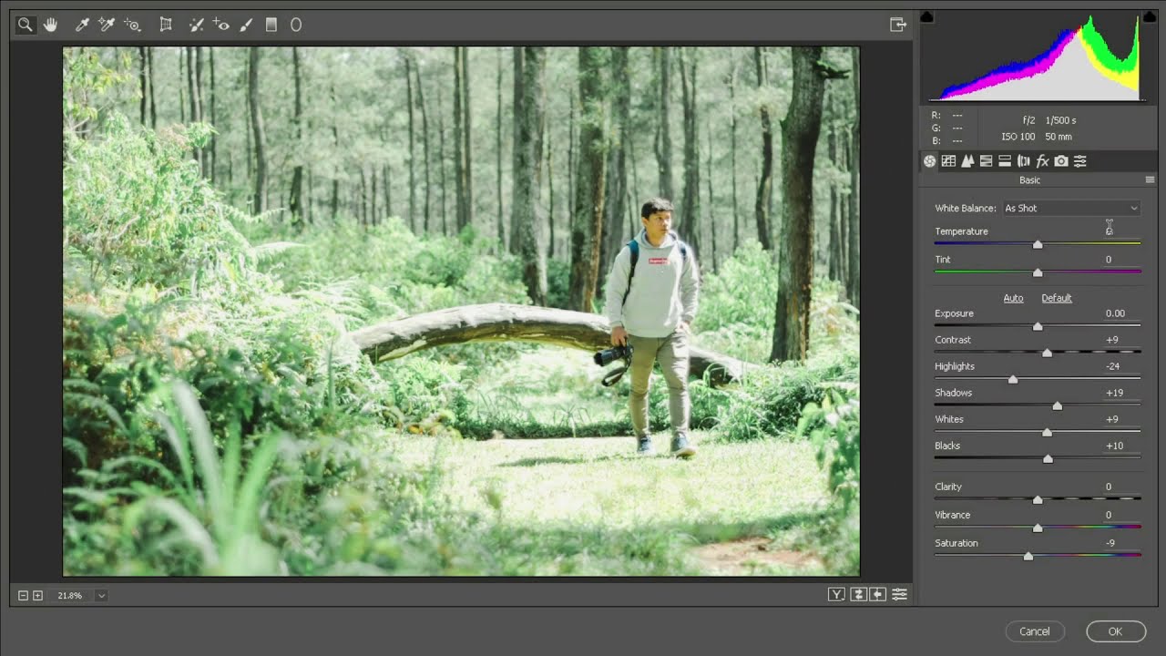
Task: Open the Effects fx panel tab
Action: 1042,161
